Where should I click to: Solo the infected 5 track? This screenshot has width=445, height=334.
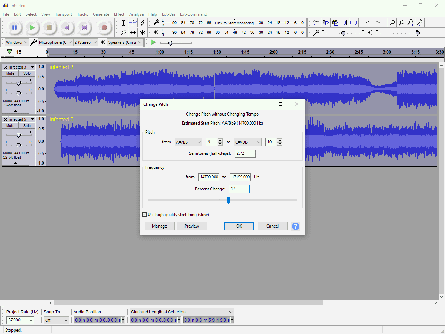click(x=27, y=126)
